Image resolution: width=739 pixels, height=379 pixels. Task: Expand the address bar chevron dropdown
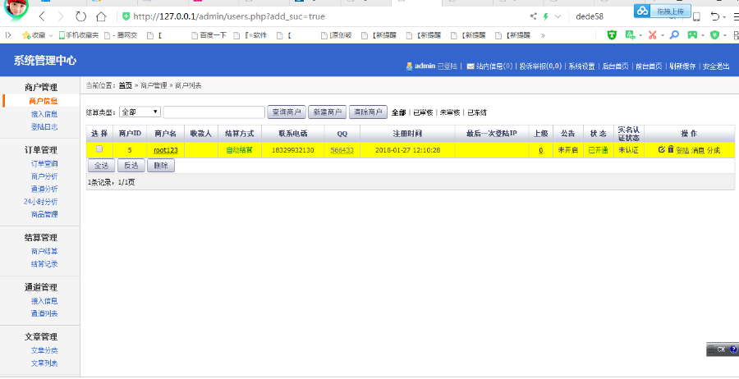[558, 16]
